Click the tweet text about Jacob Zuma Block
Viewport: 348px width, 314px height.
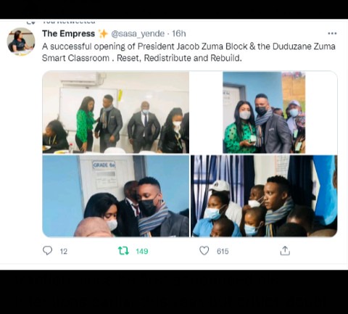[188, 52]
